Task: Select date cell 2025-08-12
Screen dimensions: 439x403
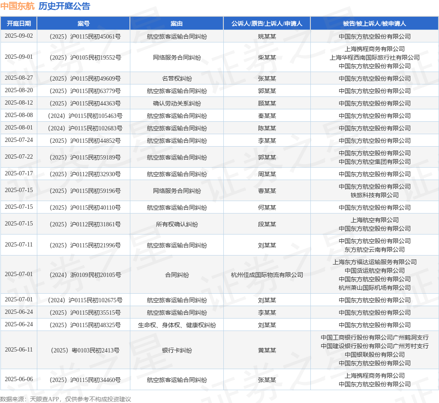Action: tap(19, 103)
